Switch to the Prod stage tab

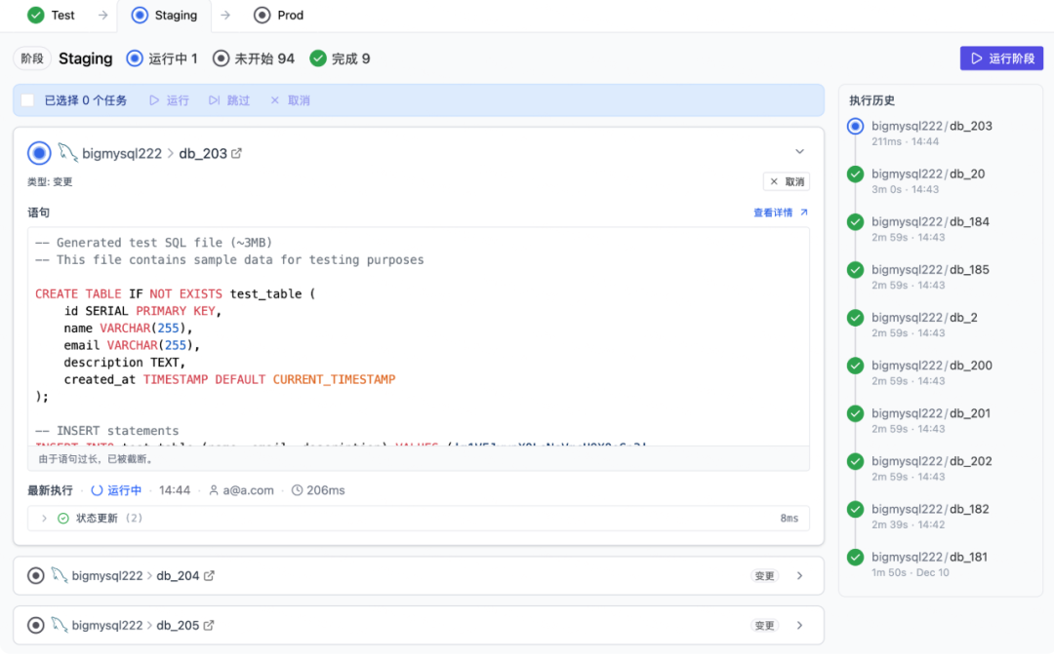(x=279, y=15)
